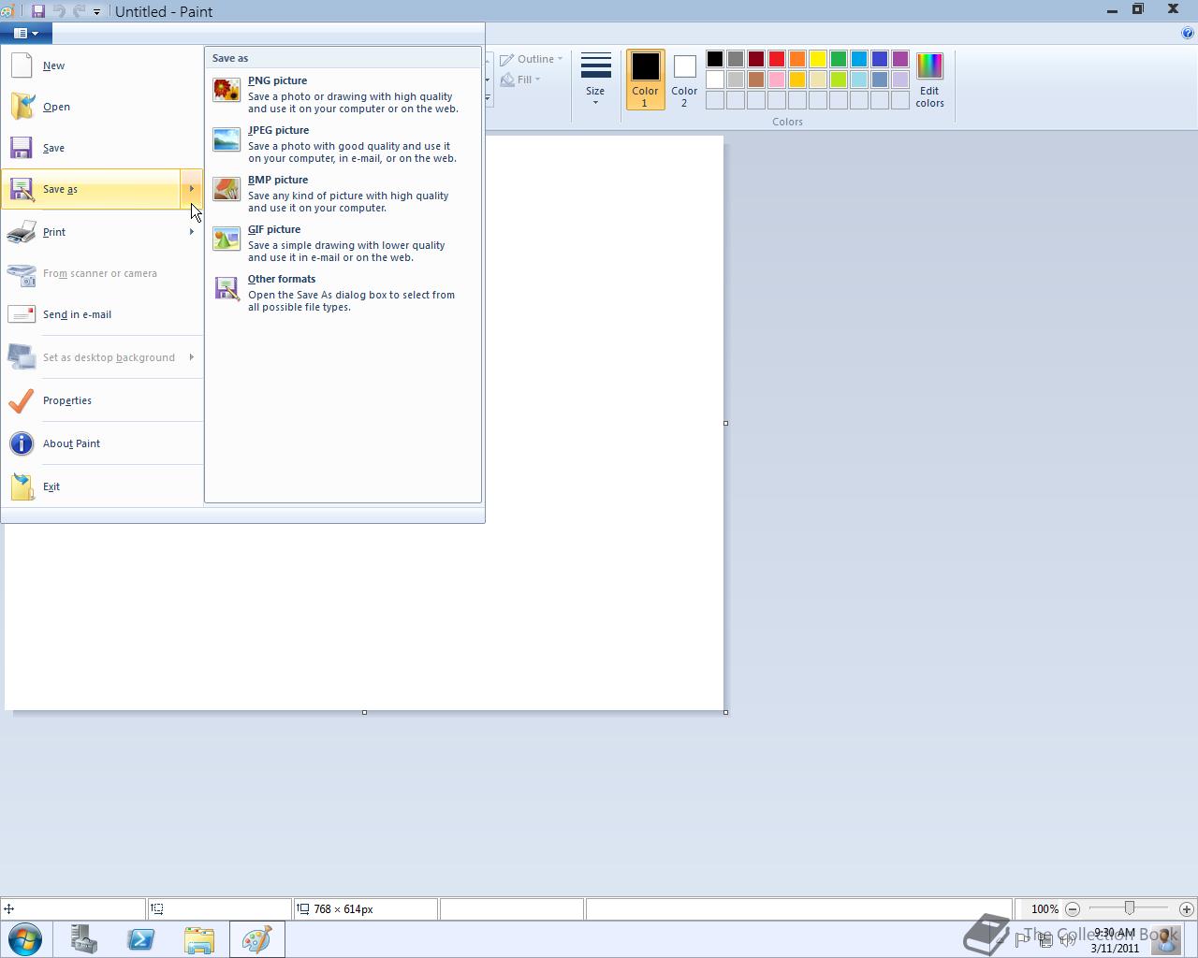The height and width of the screenshot is (958, 1198).
Task: Click the Exit icon
Action: coord(22,486)
